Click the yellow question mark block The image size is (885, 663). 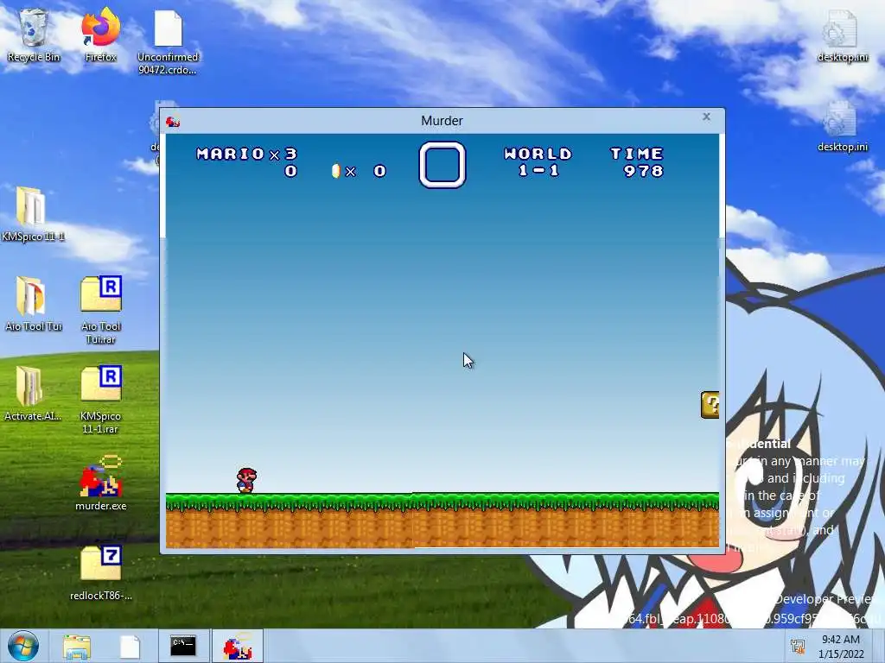point(710,405)
